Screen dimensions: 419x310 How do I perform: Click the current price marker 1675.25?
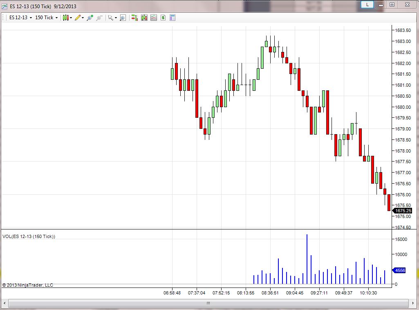point(402,211)
